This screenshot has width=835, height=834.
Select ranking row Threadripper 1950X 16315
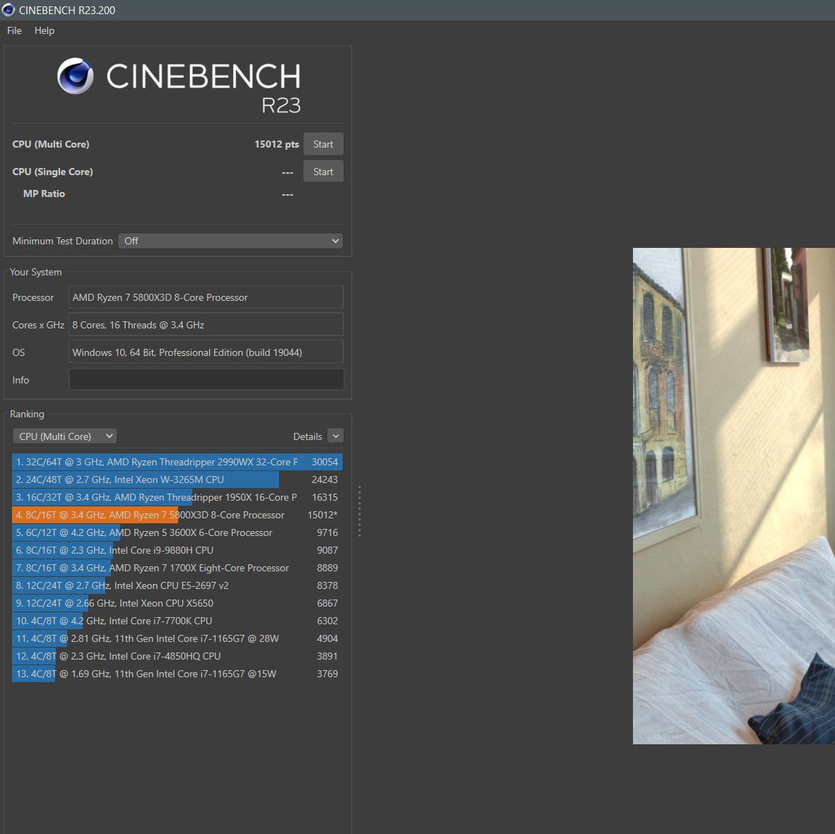[x=177, y=497]
